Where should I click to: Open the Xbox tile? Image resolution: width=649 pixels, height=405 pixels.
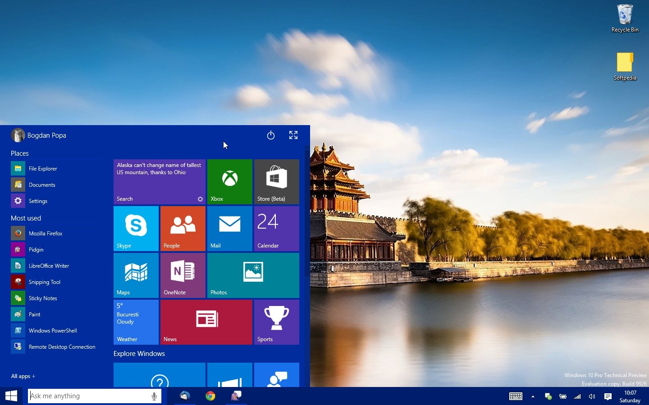pyautogui.click(x=229, y=181)
